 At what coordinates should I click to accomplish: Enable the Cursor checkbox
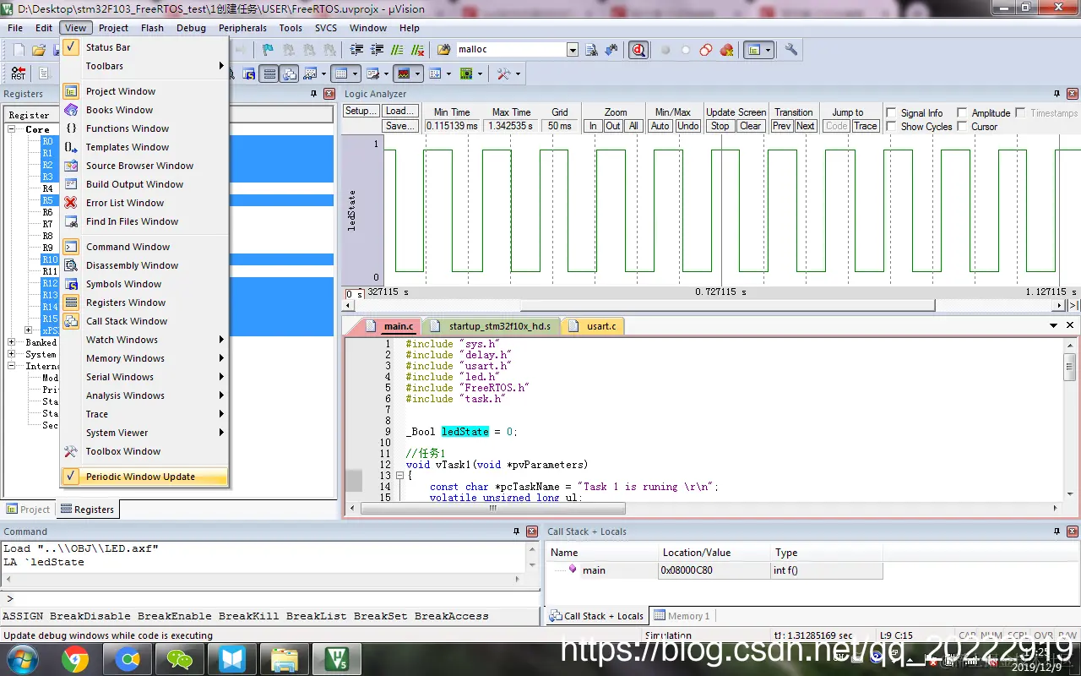(x=961, y=126)
